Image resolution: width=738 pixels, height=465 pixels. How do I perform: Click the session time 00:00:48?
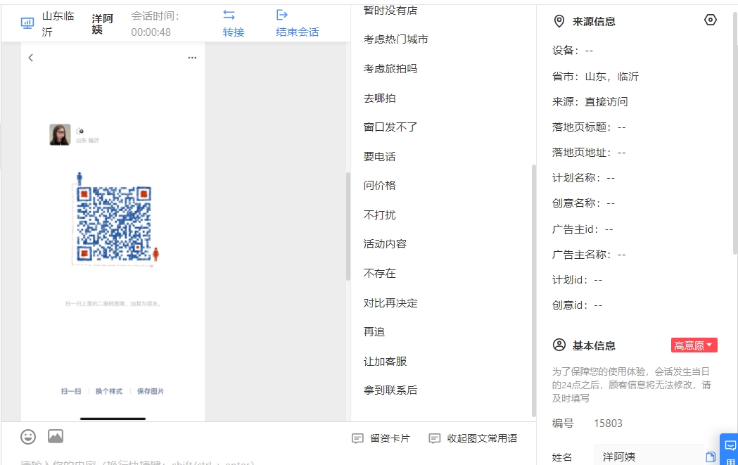coord(151,32)
